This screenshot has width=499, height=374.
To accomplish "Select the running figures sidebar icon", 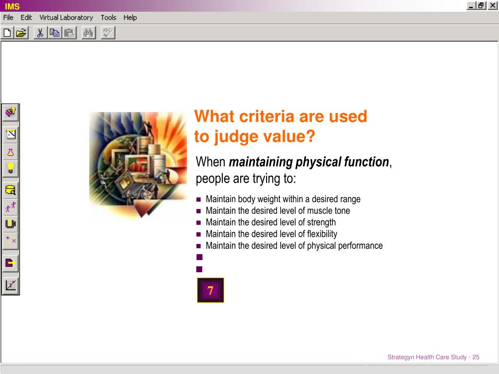I will tap(10, 207).
